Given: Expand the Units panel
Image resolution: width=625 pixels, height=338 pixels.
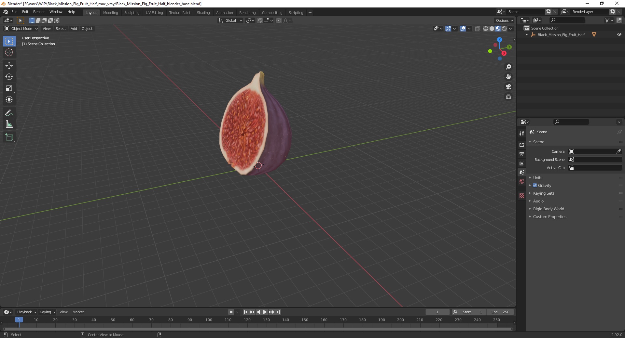Looking at the screenshot, I should coord(538,178).
